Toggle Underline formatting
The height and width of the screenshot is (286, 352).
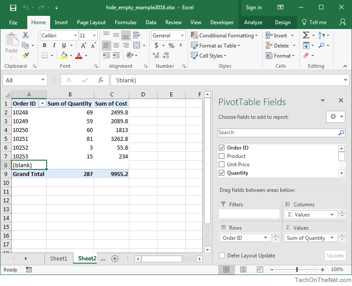(64, 45)
